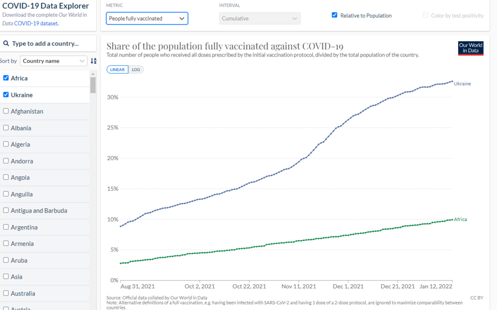Open the Metric dropdown
497x310 pixels.
[147, 19]
